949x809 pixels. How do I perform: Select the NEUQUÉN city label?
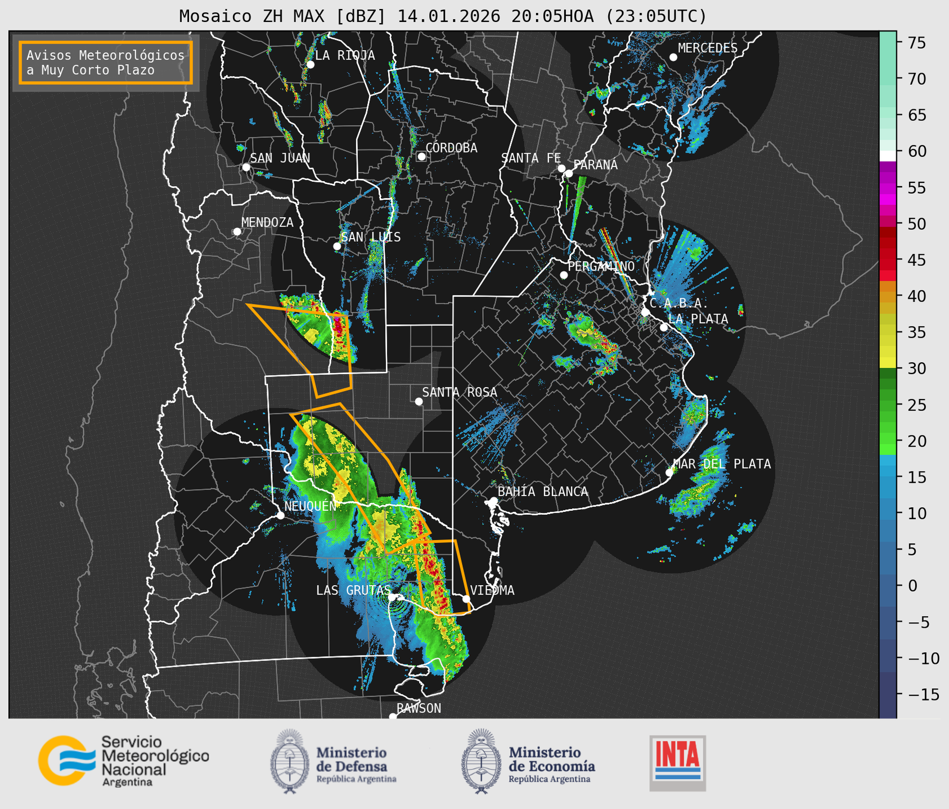click(310, 506)
